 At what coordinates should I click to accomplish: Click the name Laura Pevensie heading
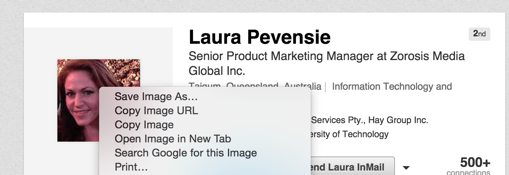point(260,37)
